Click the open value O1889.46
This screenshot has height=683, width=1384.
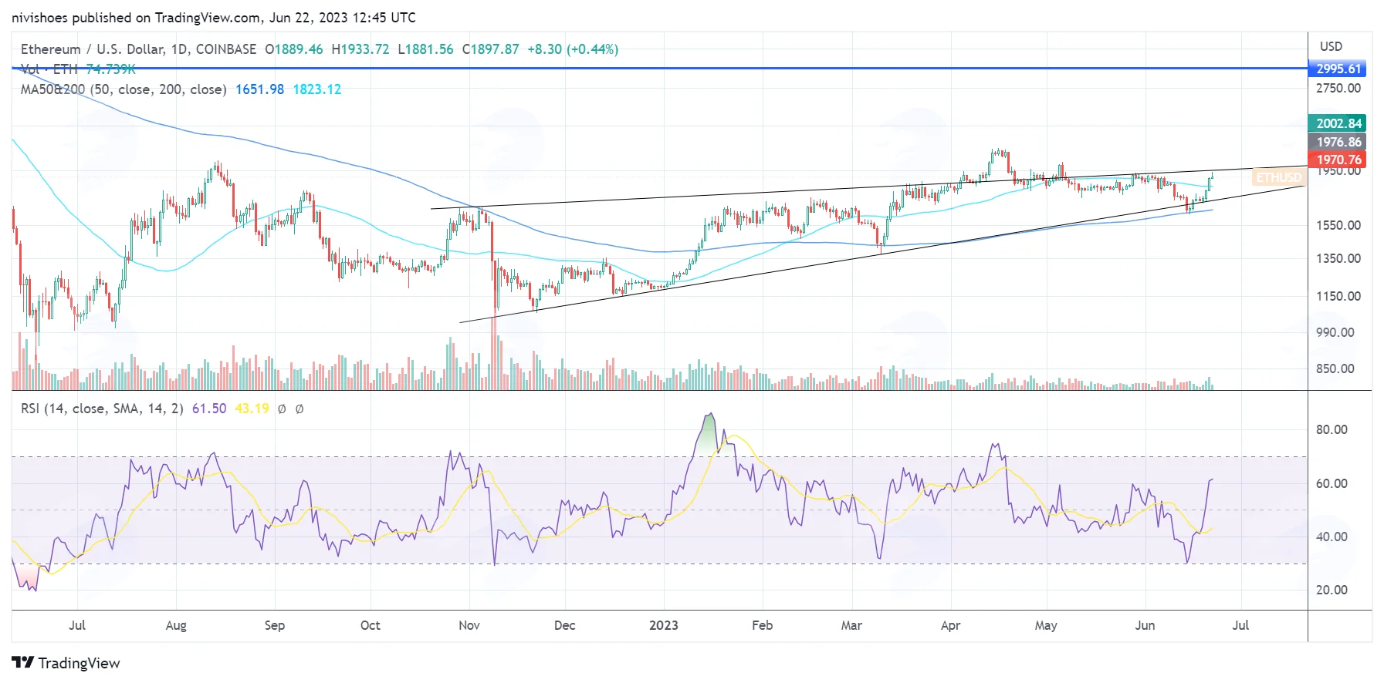294,49
